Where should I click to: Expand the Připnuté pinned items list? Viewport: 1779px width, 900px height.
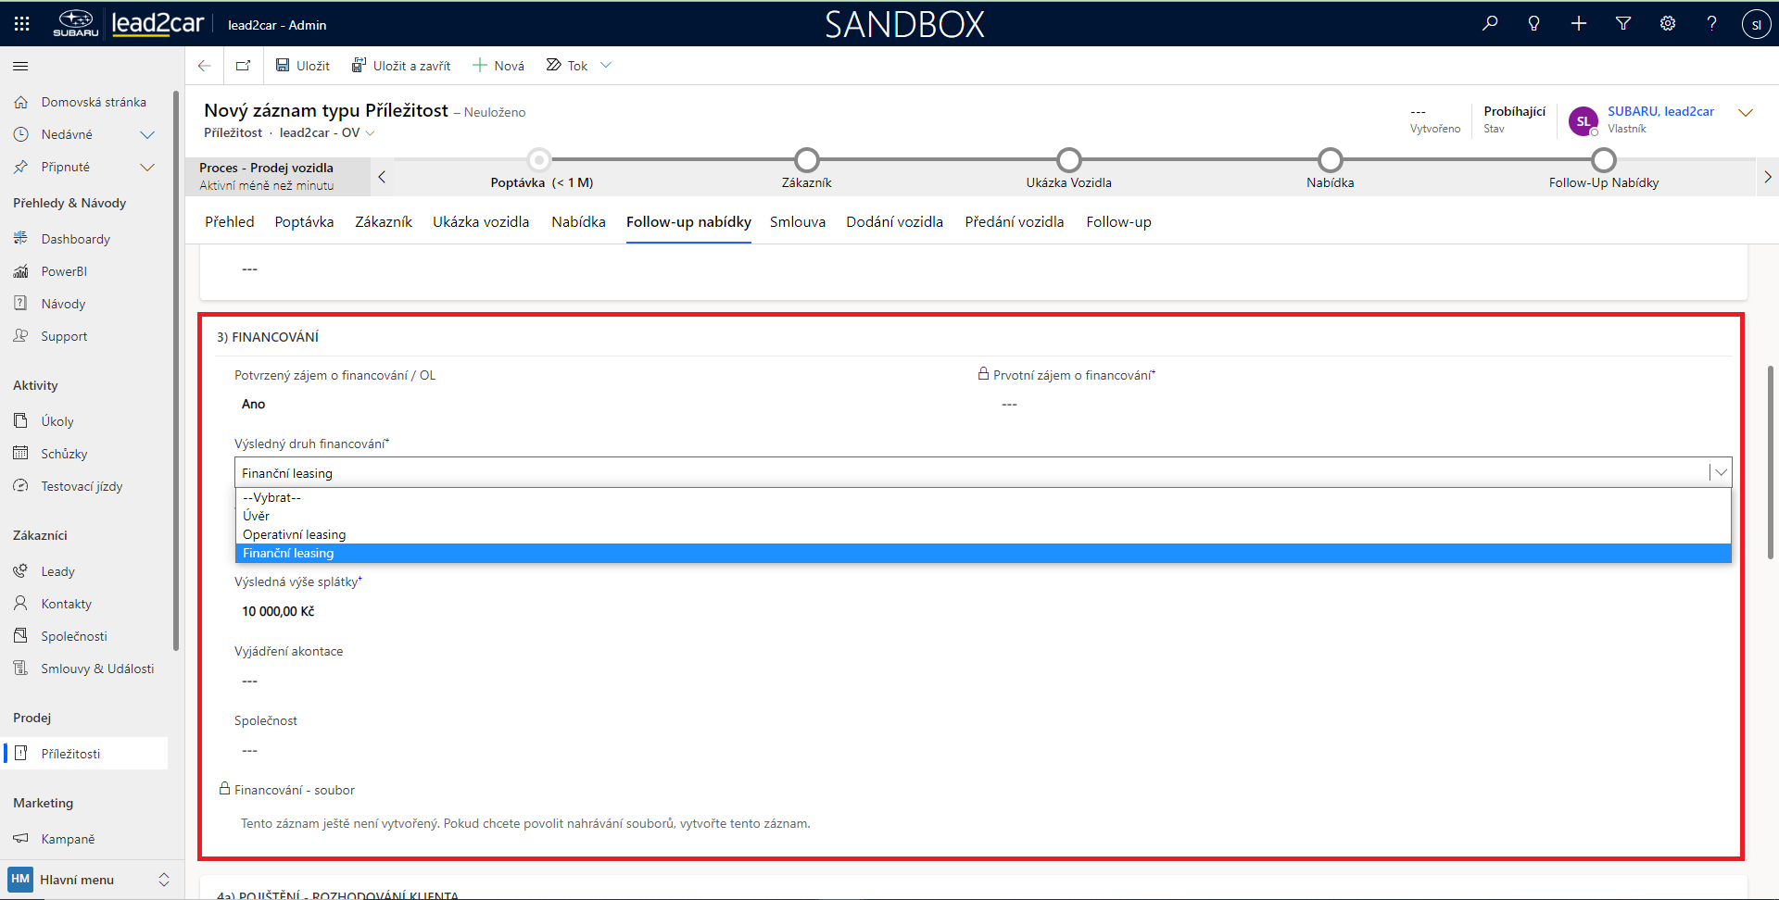tap(146, 167)
